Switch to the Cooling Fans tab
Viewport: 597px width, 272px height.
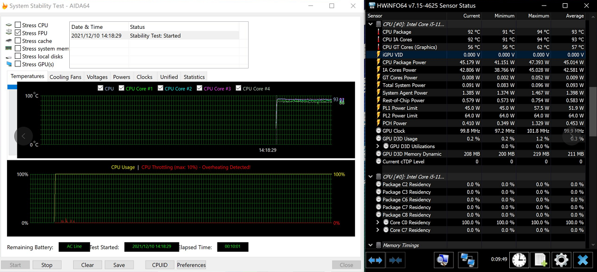coord(65,77)
